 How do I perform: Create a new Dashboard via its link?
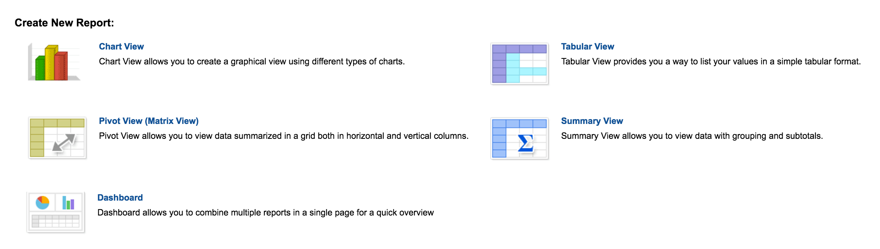coord(120,198)
